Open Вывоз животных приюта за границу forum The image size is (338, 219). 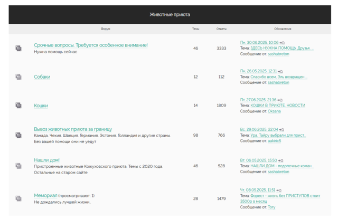(x=73, y=129)
